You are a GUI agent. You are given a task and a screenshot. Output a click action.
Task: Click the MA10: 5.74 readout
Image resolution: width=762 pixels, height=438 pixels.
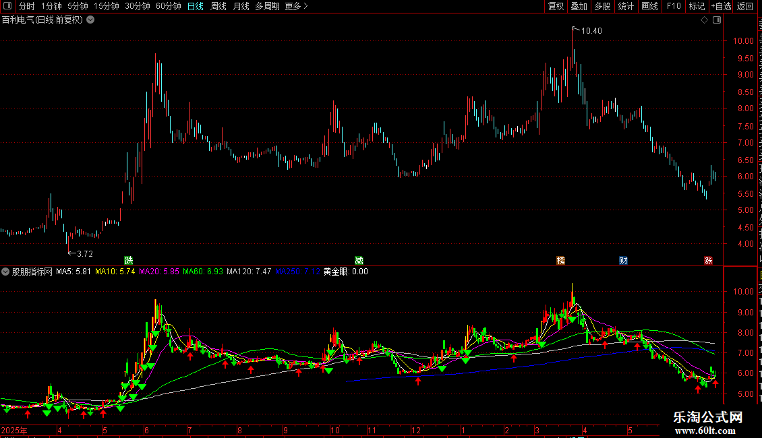115,272
